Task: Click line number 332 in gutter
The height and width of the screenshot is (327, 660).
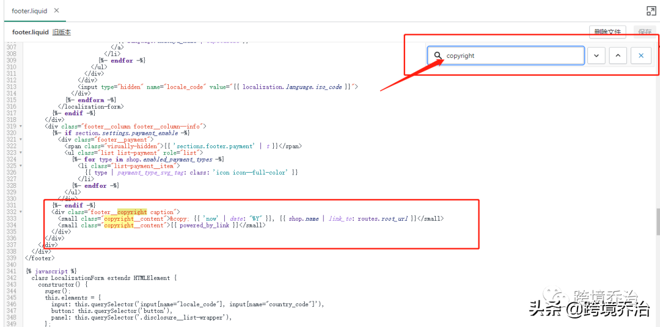Action: pyautogui.click(x=12, y=212)
